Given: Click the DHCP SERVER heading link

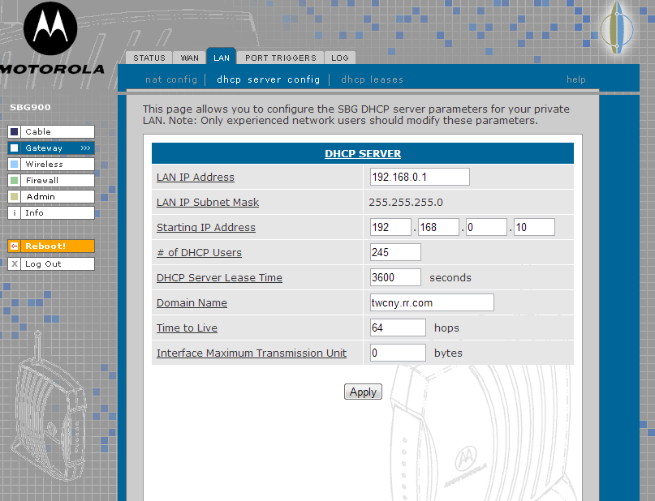Looking at the screenshot, I should [363, 153].
